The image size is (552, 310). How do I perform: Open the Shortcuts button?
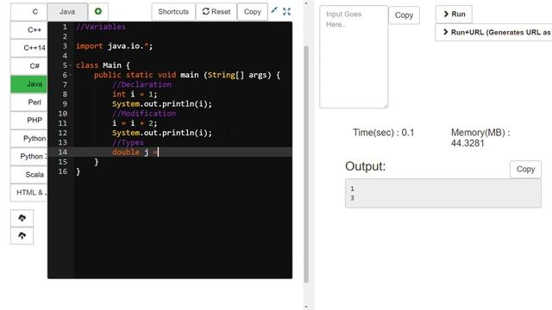click(x=173, y=11)
